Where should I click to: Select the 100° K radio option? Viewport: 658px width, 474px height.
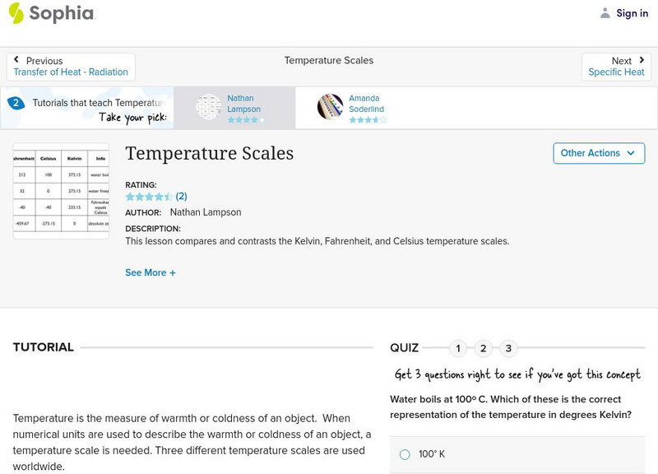click(405, 454)
